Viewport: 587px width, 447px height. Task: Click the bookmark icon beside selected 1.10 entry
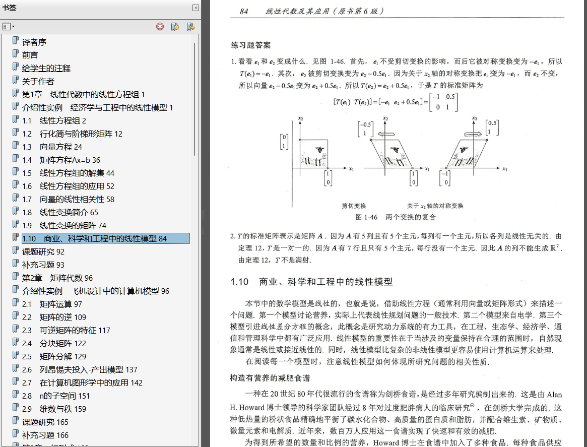click(15, 237)
